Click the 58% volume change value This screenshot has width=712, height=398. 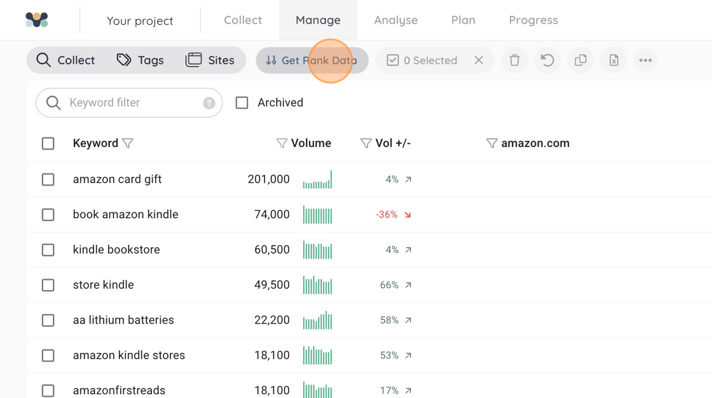(389, 320)
